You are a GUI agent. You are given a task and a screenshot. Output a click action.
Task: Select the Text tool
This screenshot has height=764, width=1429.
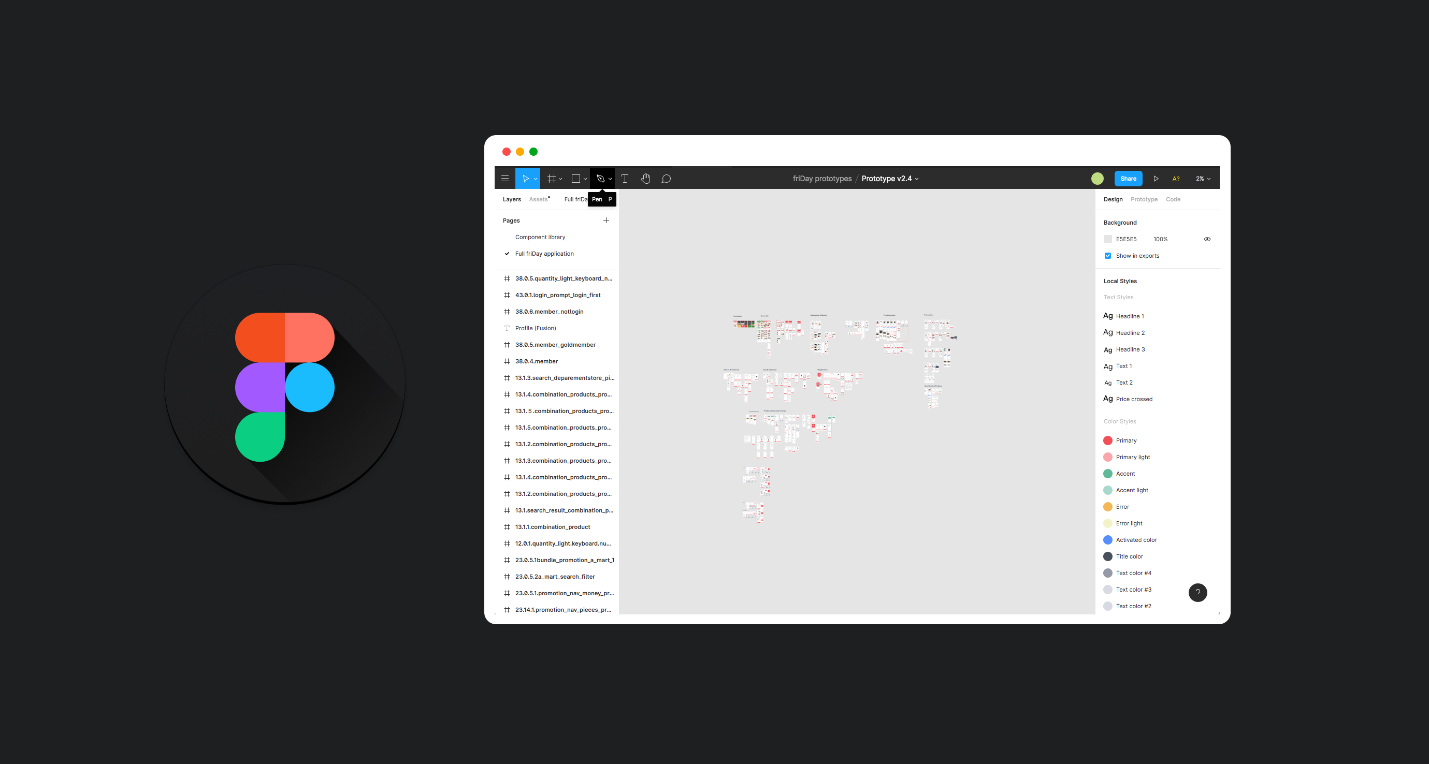(625, 179)
